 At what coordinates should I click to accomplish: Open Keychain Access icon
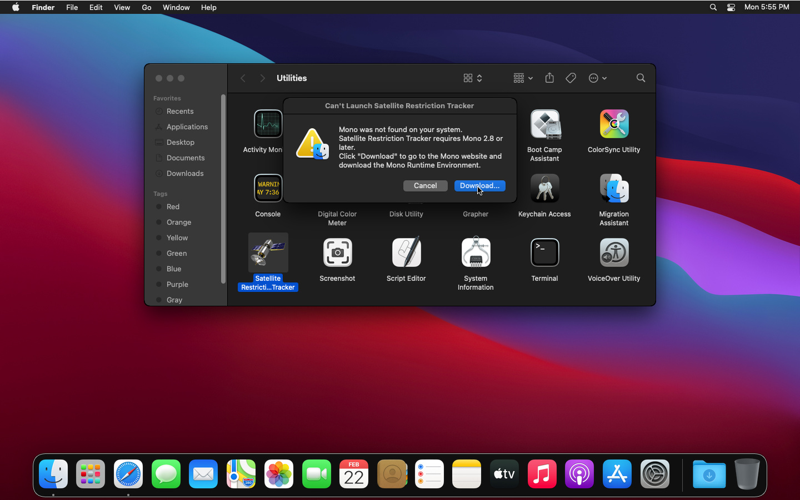[544, 189]
